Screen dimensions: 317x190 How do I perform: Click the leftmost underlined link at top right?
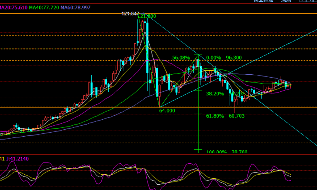tap(263, 1)
